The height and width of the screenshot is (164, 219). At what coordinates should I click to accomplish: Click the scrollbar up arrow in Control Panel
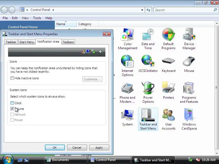pos(217,23)
